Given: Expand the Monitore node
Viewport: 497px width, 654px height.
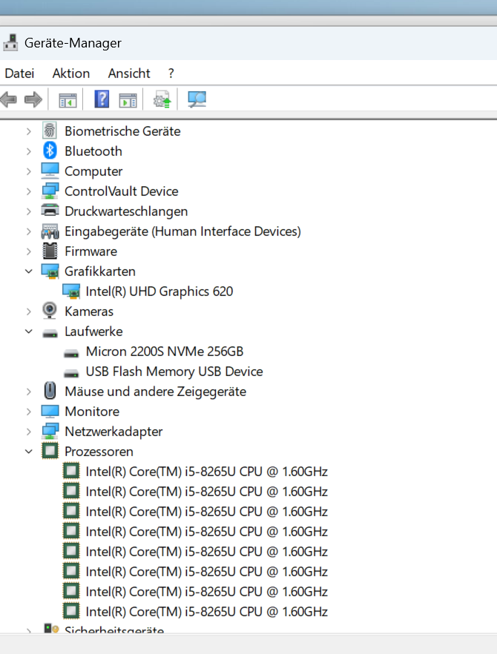Looking at the screenshot, I should 28,412.
